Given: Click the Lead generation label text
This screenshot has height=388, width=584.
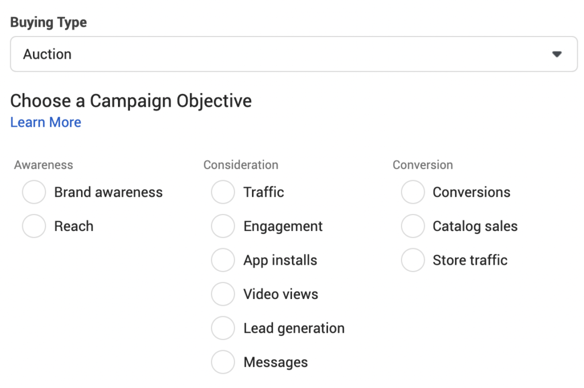Looking at the screenshot, I should tap(294, 328).
